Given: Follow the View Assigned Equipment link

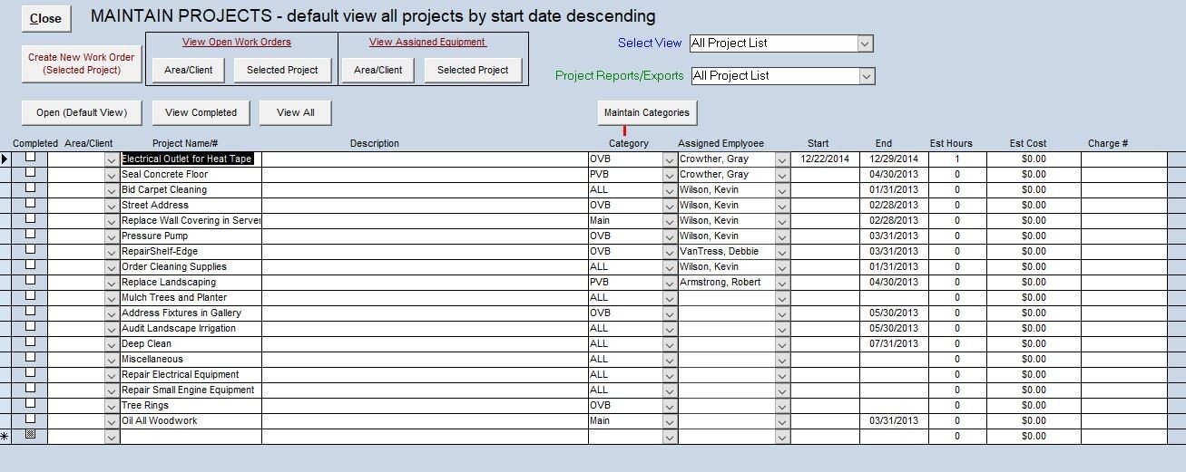Looking at the screenshot, I should 427,42.
